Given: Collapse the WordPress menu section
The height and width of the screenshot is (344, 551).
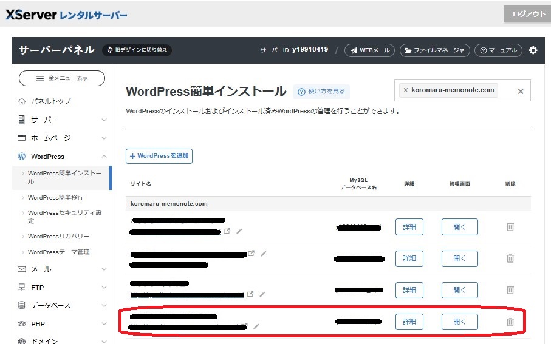Looking at the screenshot, I should [61, 157].
